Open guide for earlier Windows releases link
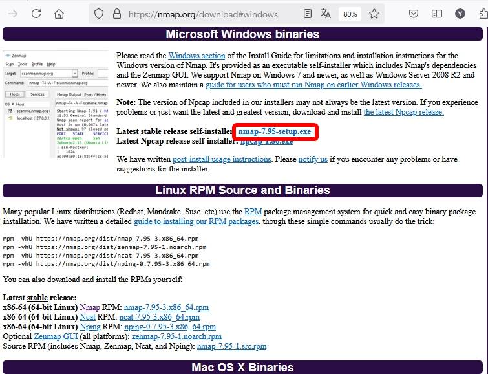The image size is (488, 374). (x=313, y=85)
